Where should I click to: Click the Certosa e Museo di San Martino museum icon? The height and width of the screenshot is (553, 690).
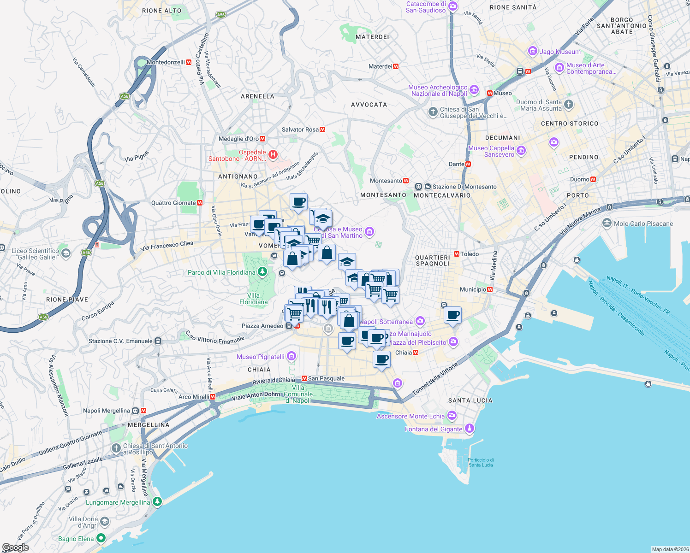369,232
